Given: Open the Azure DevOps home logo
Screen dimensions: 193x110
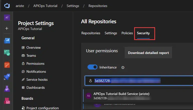Looking at the screenshot, I should click(7, 6).
